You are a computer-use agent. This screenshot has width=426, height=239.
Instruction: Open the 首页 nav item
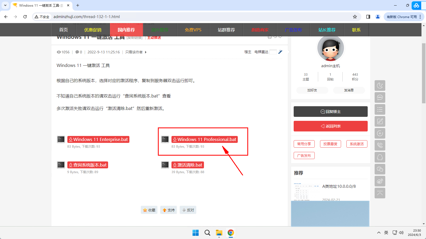pyautogui.click(x=63, y=30)
